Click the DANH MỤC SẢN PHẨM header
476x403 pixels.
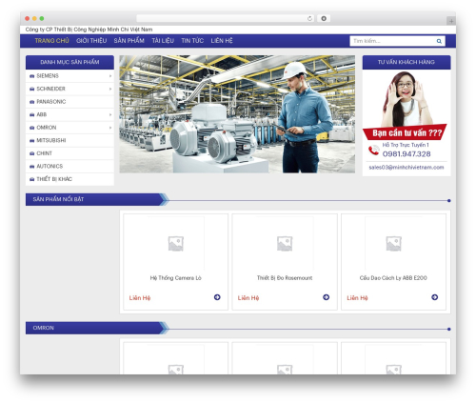pos(69,62)
